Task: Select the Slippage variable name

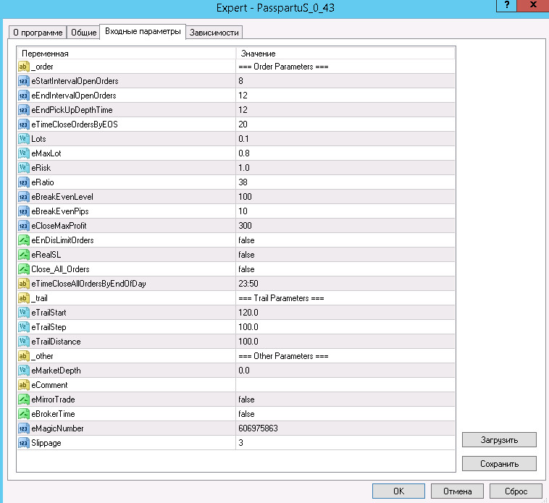Action: [x=46, y=443]
